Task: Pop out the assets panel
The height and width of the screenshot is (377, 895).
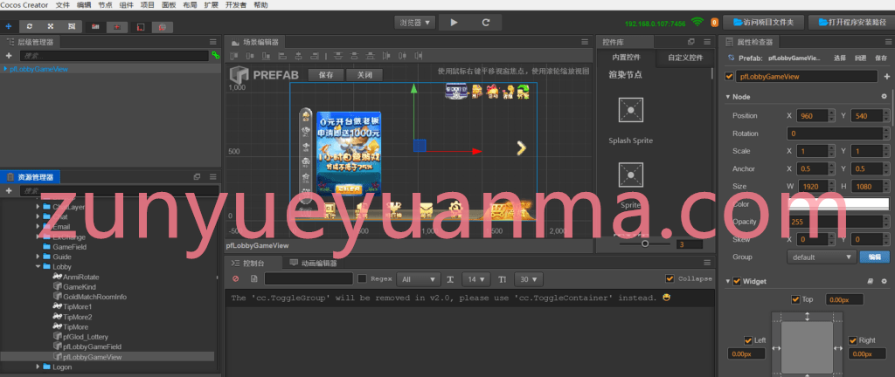Action: click(197, 176)
